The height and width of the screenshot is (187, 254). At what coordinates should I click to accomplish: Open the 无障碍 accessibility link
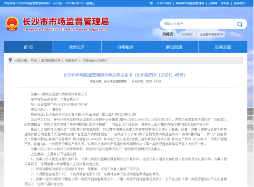point(213,3)
